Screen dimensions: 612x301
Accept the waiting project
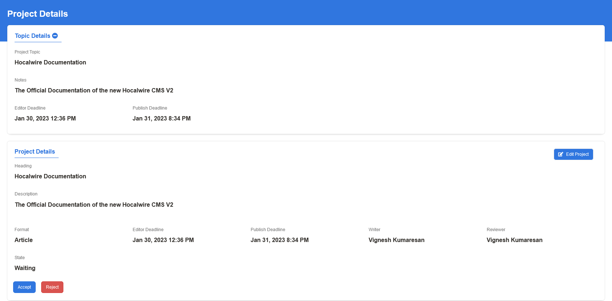click(24, 287)
